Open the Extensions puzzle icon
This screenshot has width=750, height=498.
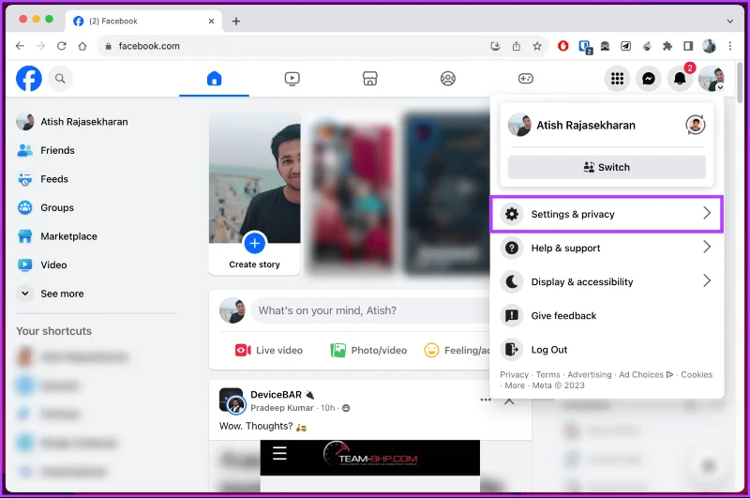667,46
